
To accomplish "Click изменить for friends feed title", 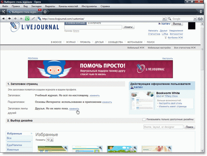I will 74,109.
